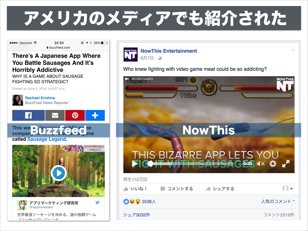Click the 6月7日 post date

point(147,58)
